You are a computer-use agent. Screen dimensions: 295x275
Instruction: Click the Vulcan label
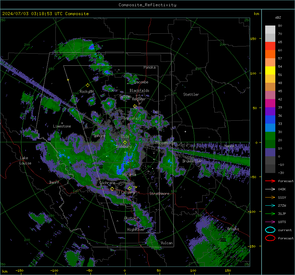[x=167, y=243]
